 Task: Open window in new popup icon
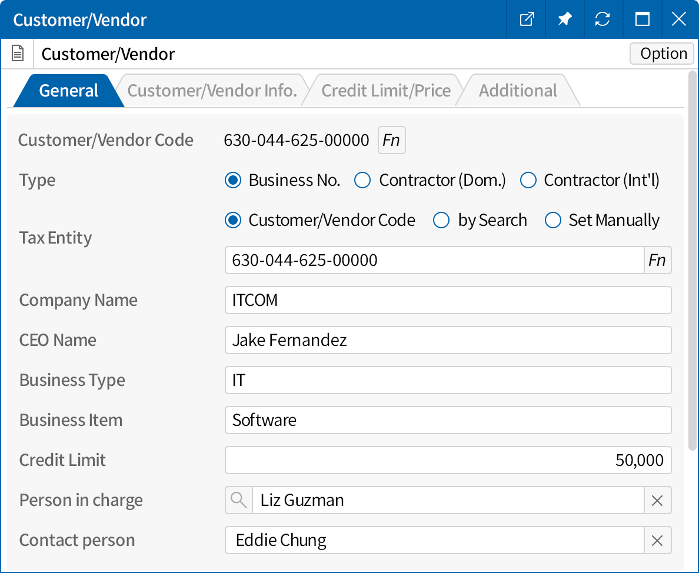point(527,19)
